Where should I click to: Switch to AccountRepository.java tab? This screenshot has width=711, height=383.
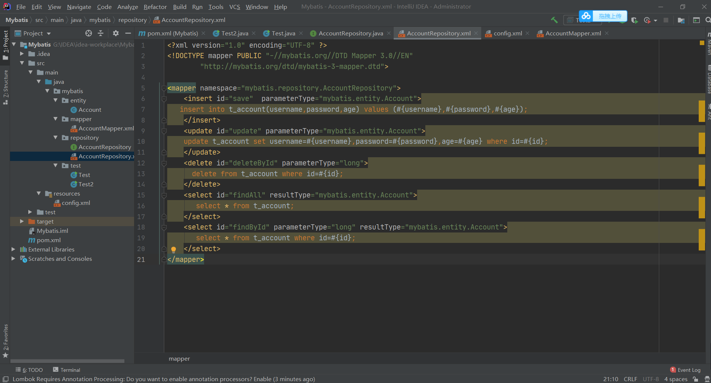(x=350, y=33)
